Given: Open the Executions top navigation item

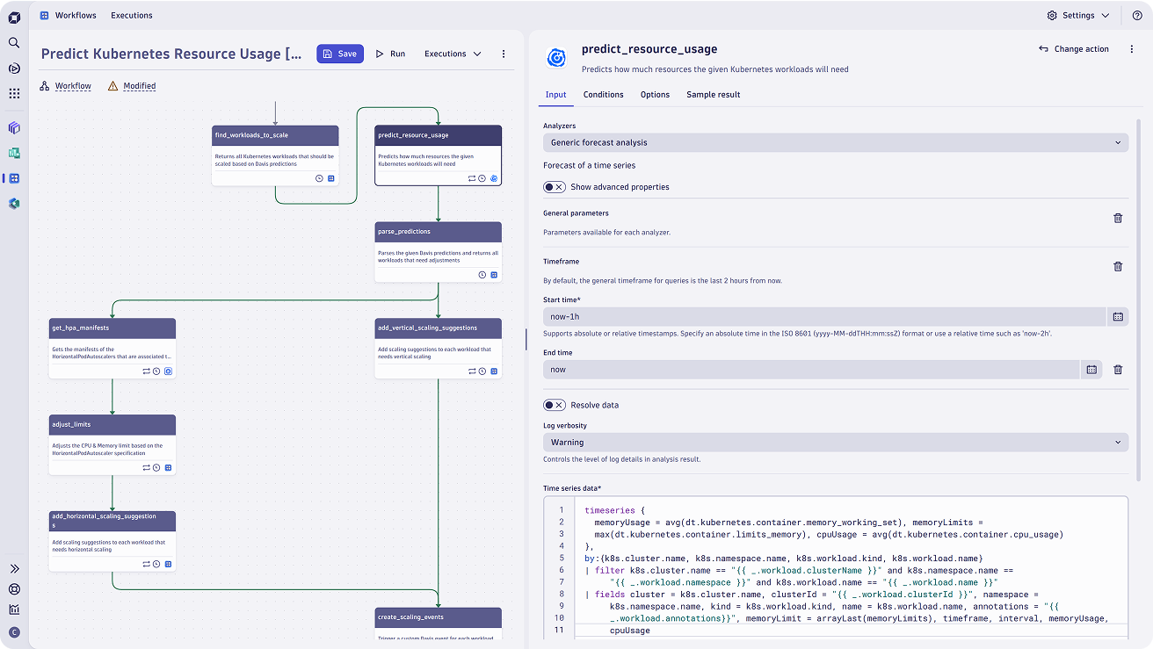Looking at the screenshot, I should [132, 16].
